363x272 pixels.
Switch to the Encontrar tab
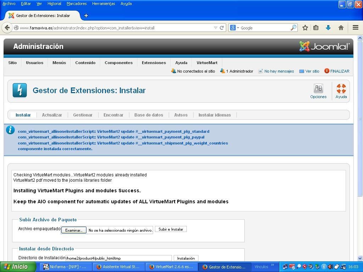[113, 115]
